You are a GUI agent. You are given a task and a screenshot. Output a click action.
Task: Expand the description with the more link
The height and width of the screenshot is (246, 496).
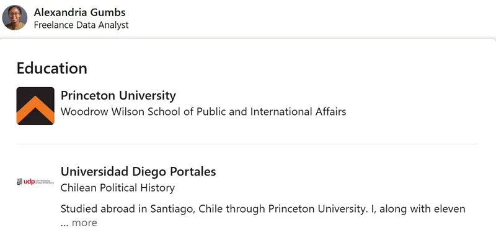coord(84,223)
